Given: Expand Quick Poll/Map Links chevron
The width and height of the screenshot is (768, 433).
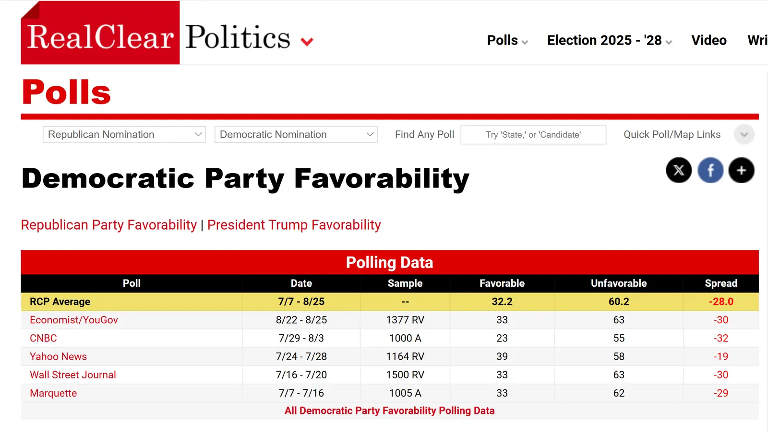Looking at the screenshot, I should click(x=744, y=135).
